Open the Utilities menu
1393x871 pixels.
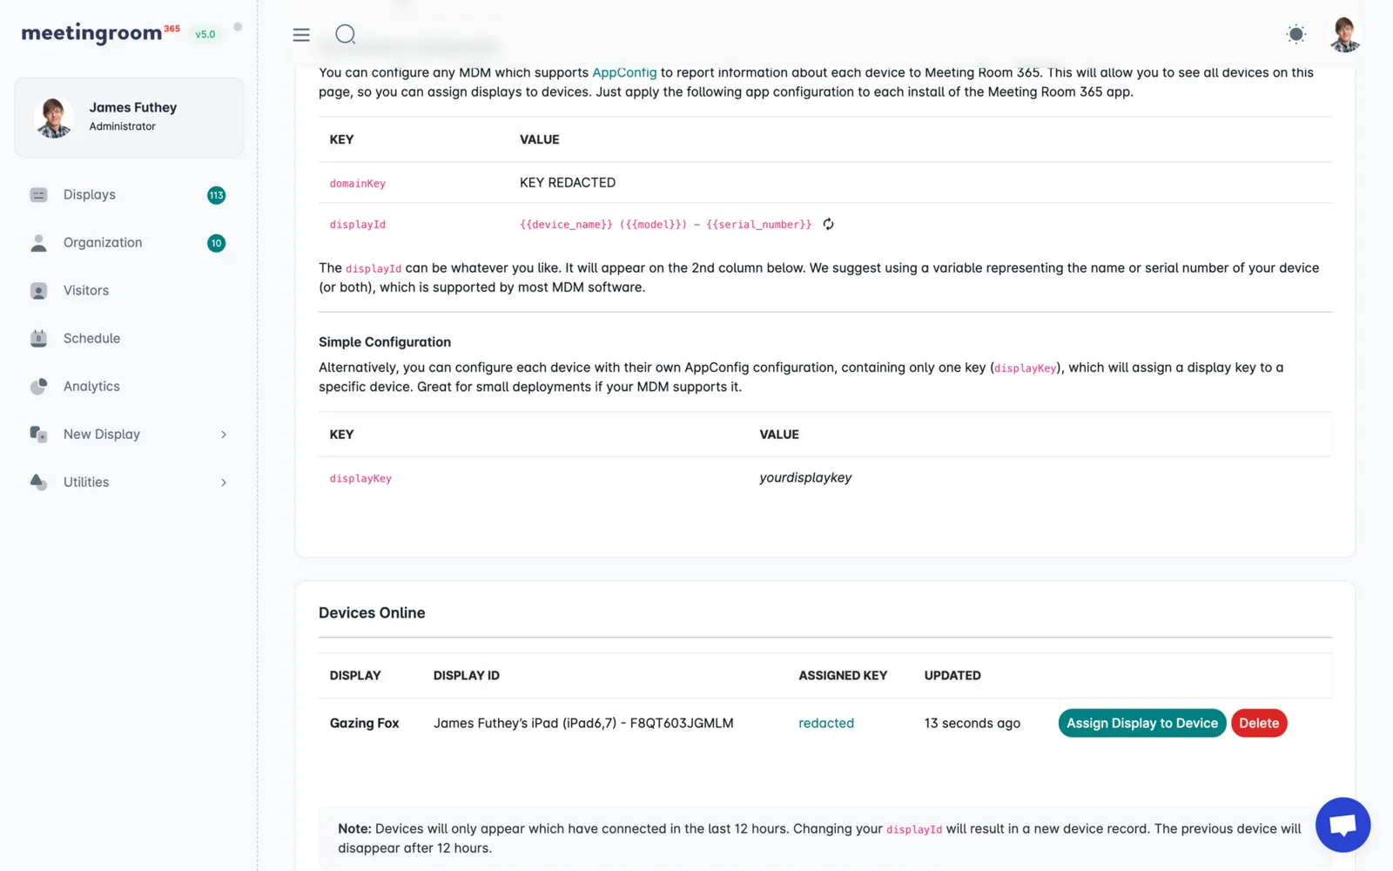[129, 483]
